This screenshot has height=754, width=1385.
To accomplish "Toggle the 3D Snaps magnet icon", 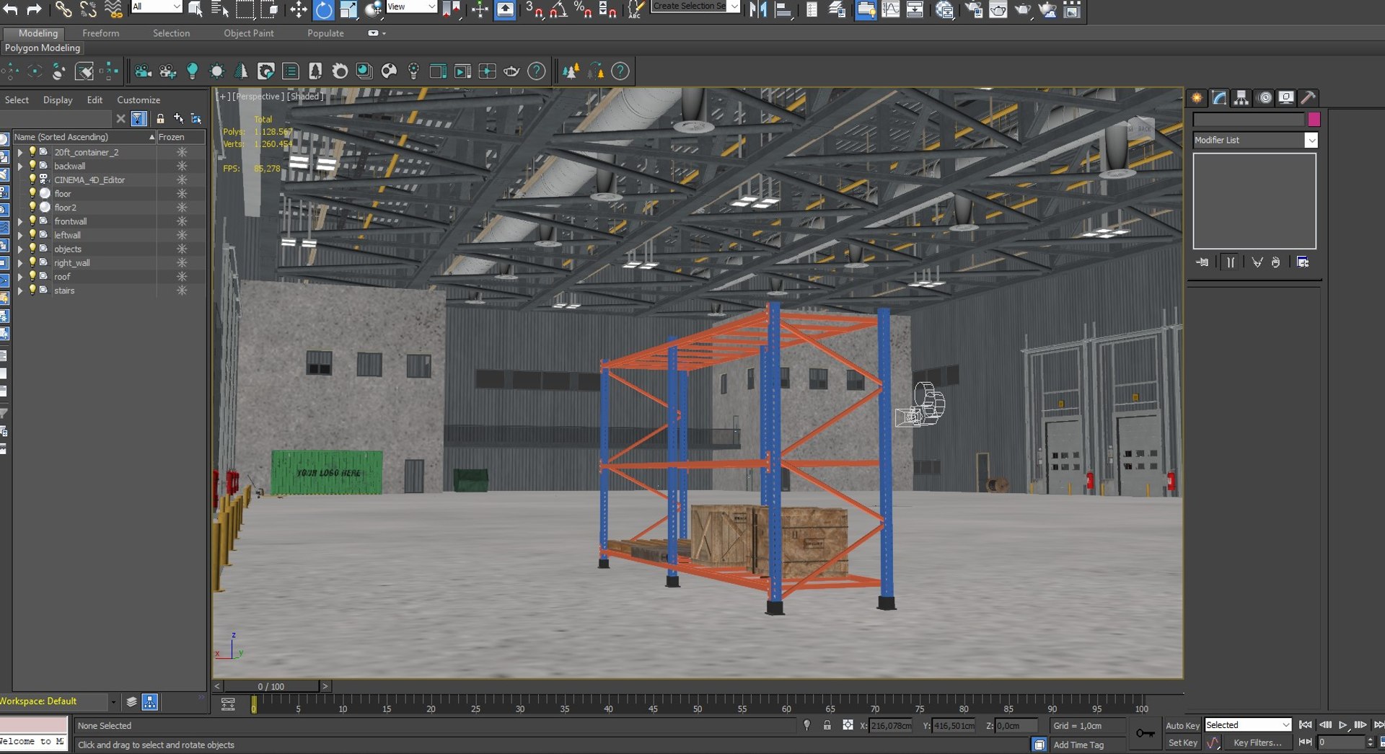I will [x=534, y=9].
